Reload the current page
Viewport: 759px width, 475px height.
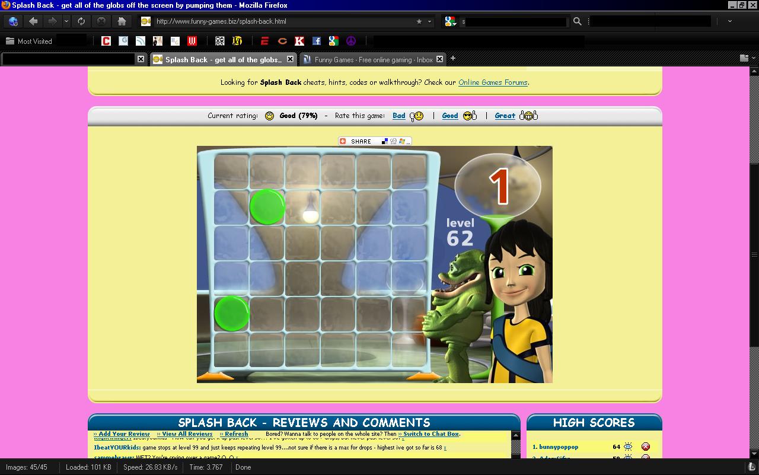(81, 21)
